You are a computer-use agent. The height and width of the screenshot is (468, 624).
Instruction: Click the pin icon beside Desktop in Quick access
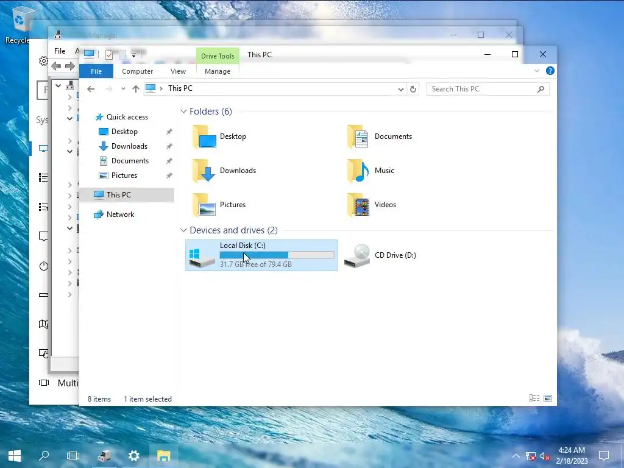(169, 132)
